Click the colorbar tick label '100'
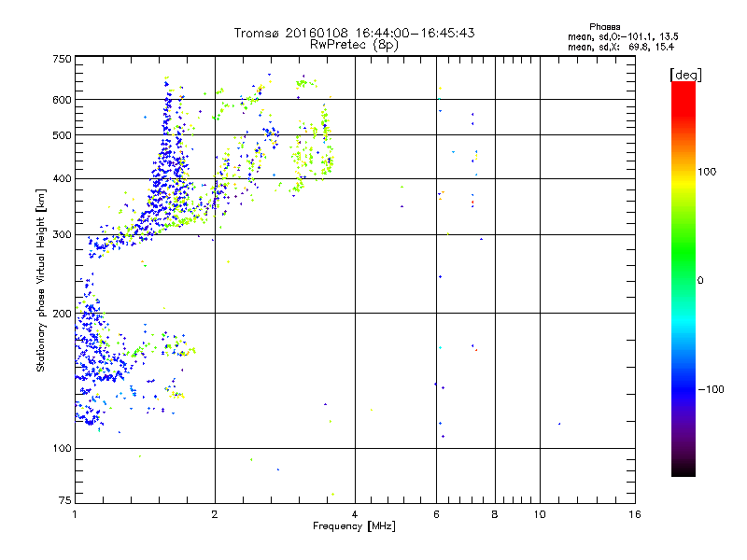Viewport: 747px width, 560px height. tap(707, 172)
